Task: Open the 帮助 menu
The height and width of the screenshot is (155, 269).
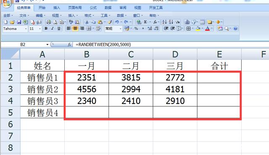Action: tap(154, 15)
